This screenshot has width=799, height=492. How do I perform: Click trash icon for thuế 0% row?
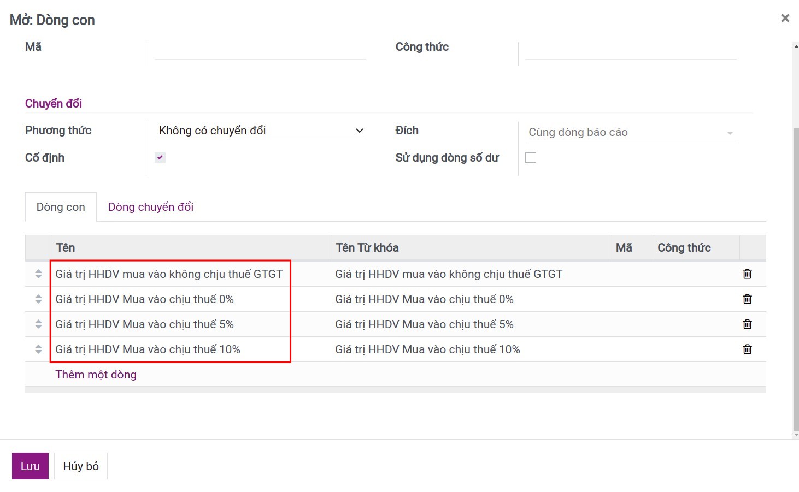click(747, 299)
